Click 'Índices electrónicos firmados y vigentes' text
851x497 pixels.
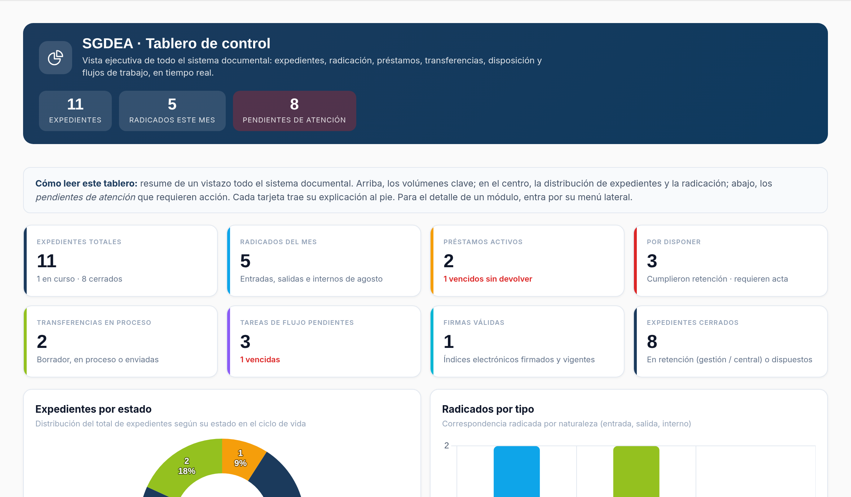[519, 359]
